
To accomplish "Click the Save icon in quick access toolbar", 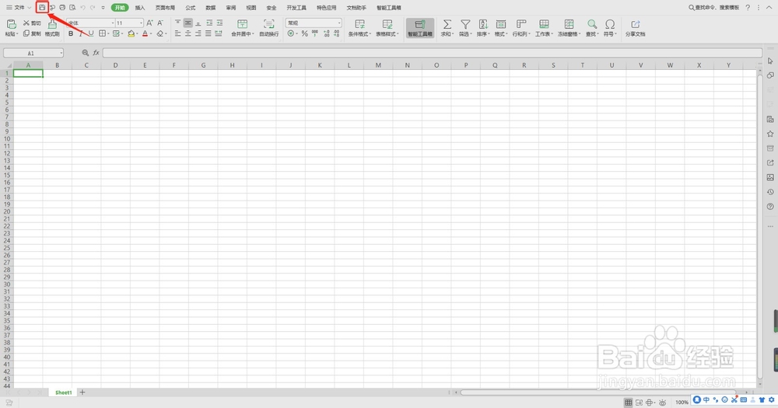I will 42,8.
